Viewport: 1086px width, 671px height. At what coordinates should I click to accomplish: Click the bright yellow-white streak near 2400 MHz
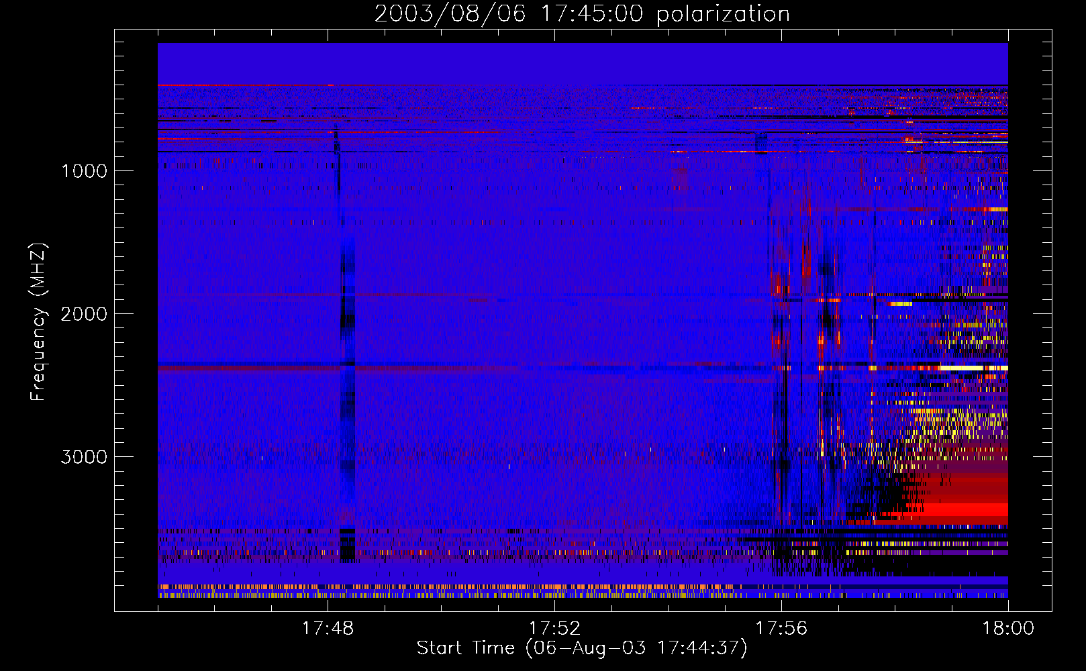973,368
